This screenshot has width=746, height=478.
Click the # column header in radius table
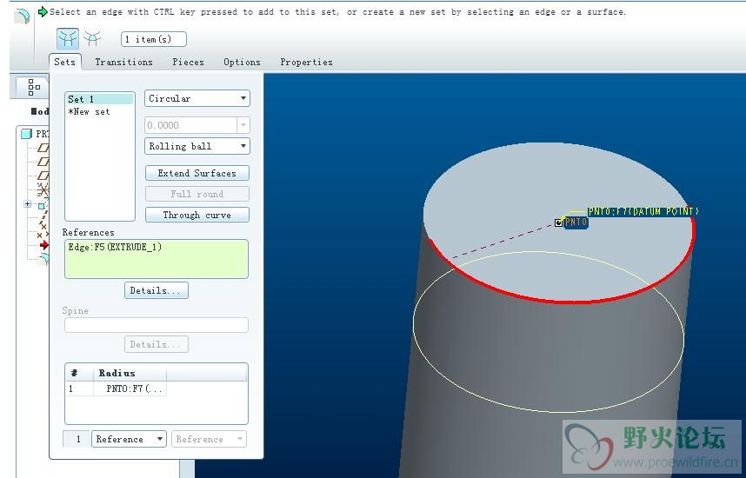coord(79,373)
